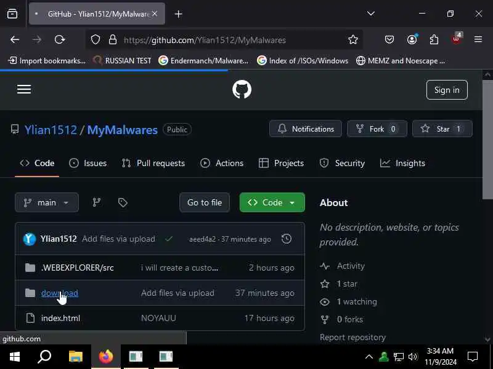
Task: Open Import bookmarks bookmark item
Action: pyautogui.click(x=47, y=60)
